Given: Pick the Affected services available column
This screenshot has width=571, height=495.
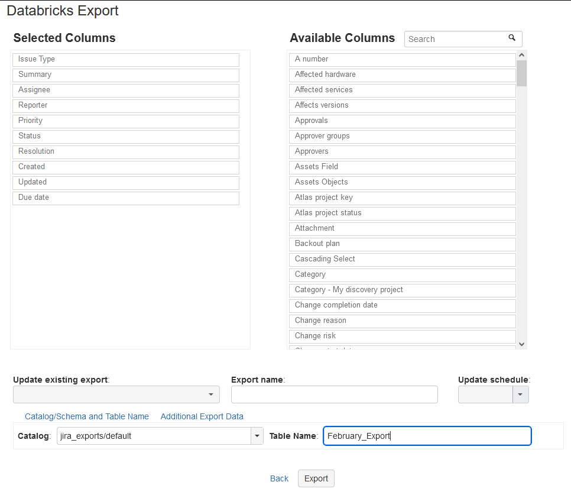Looking at the screenshot, I should pyautogui.click(x=403, y=90).
